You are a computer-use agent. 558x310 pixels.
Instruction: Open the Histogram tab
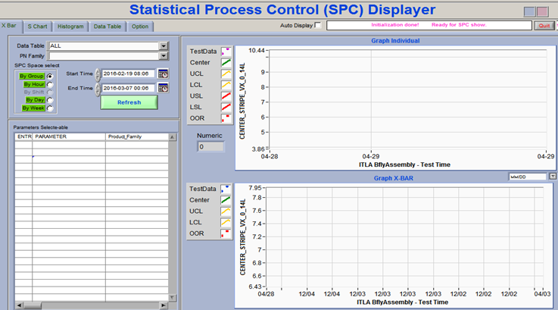click(x=70, y=27)
